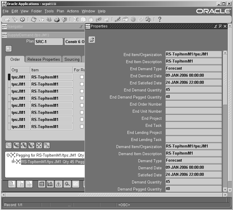Click the Edit Field pen icon
Screen dimensions: 233x210
coord(118,19)
